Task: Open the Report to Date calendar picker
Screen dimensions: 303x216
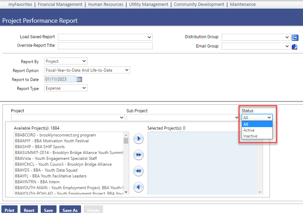Action: click(79, 79)
